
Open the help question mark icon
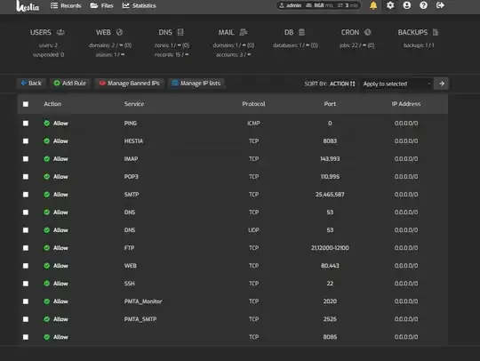tap(423, 5)
